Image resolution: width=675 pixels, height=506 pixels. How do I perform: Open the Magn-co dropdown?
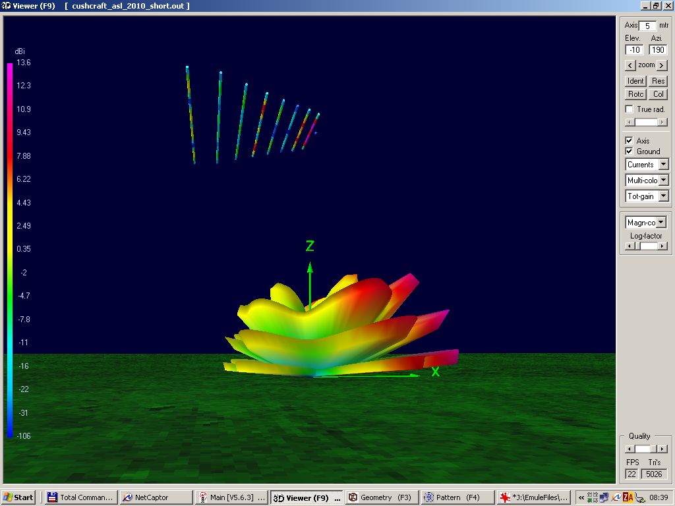point(660,223)
